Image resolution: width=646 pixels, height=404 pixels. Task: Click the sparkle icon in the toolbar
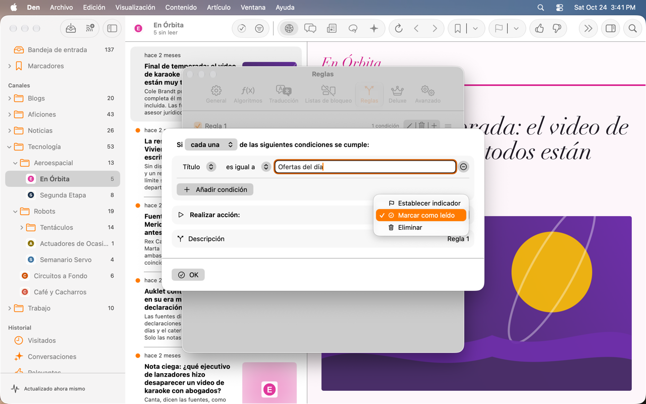(374, 29)
